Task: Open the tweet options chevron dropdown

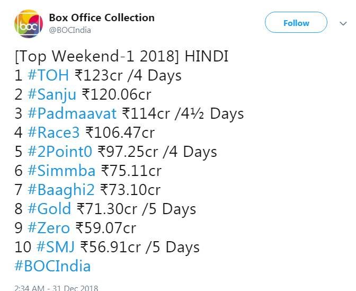Action: tap(342, 23)
